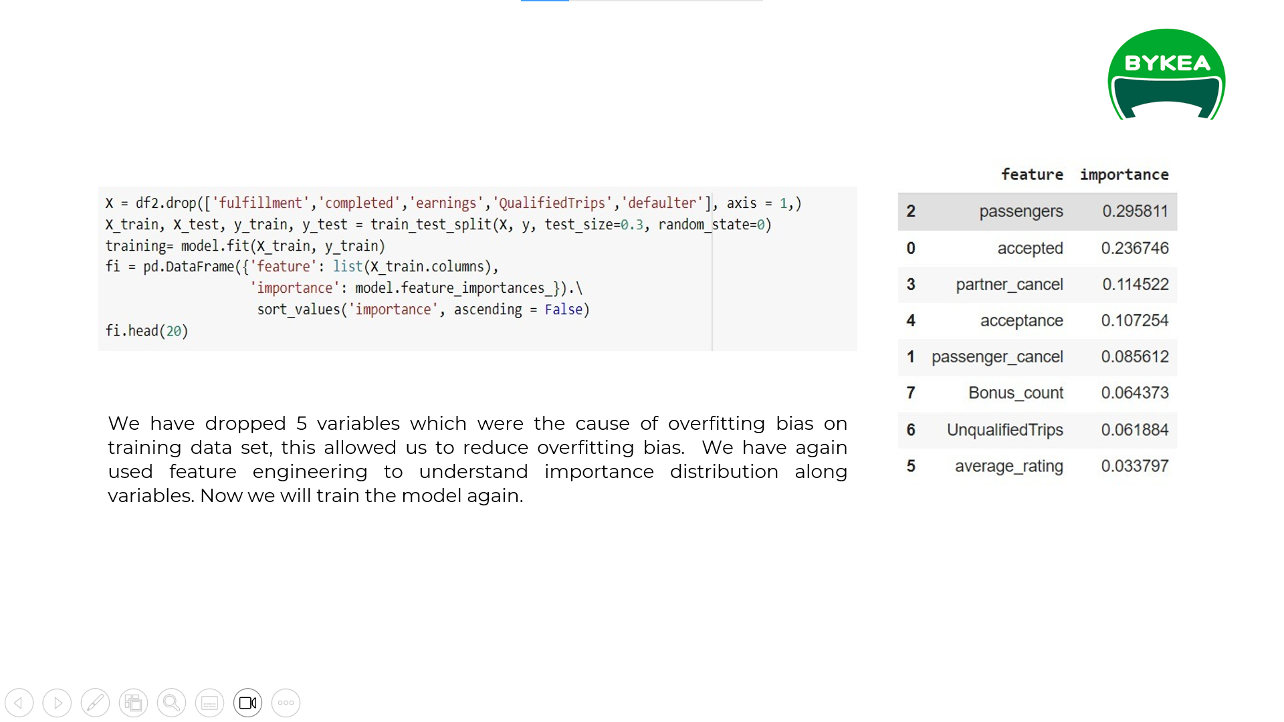Advance to the next slide arrow
1284x722 pixels.
click(x=57, y=703)
